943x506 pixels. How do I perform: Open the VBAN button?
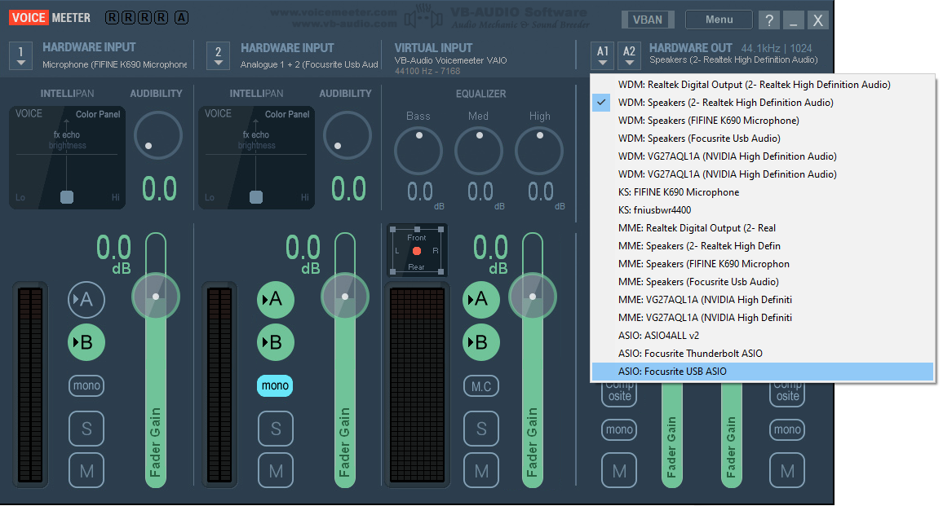click(647, 20)
